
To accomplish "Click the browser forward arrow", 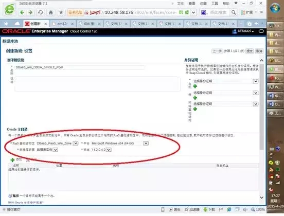I will 30,12.
